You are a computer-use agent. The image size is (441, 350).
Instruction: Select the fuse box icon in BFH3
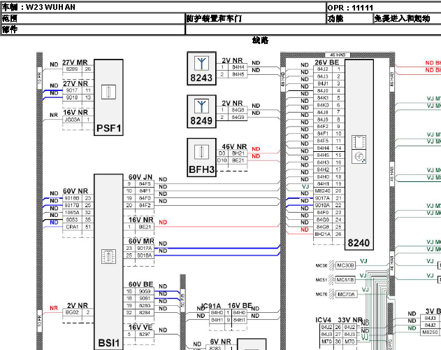(x=201, y=152)
